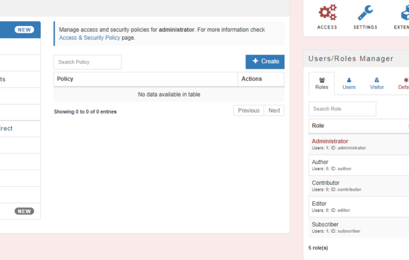Open Access & Security Policy link

pos(89,38)
